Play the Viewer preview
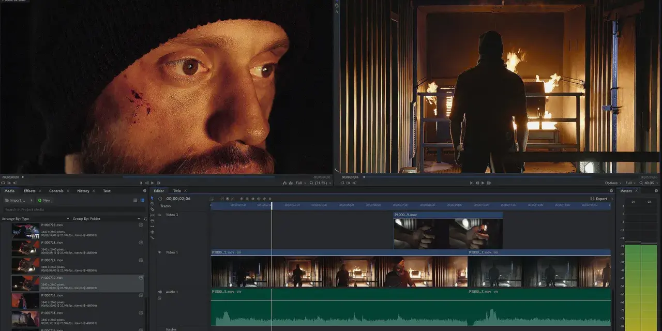662x331 pixels. tap(483, 183)
